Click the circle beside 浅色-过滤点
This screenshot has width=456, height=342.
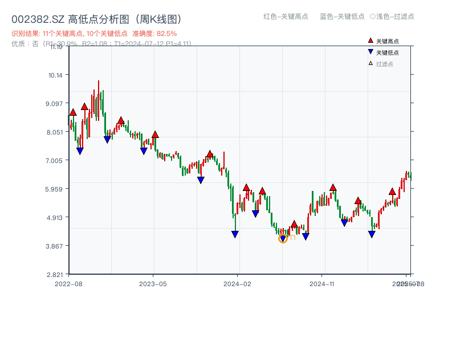[x=373, y=17]
